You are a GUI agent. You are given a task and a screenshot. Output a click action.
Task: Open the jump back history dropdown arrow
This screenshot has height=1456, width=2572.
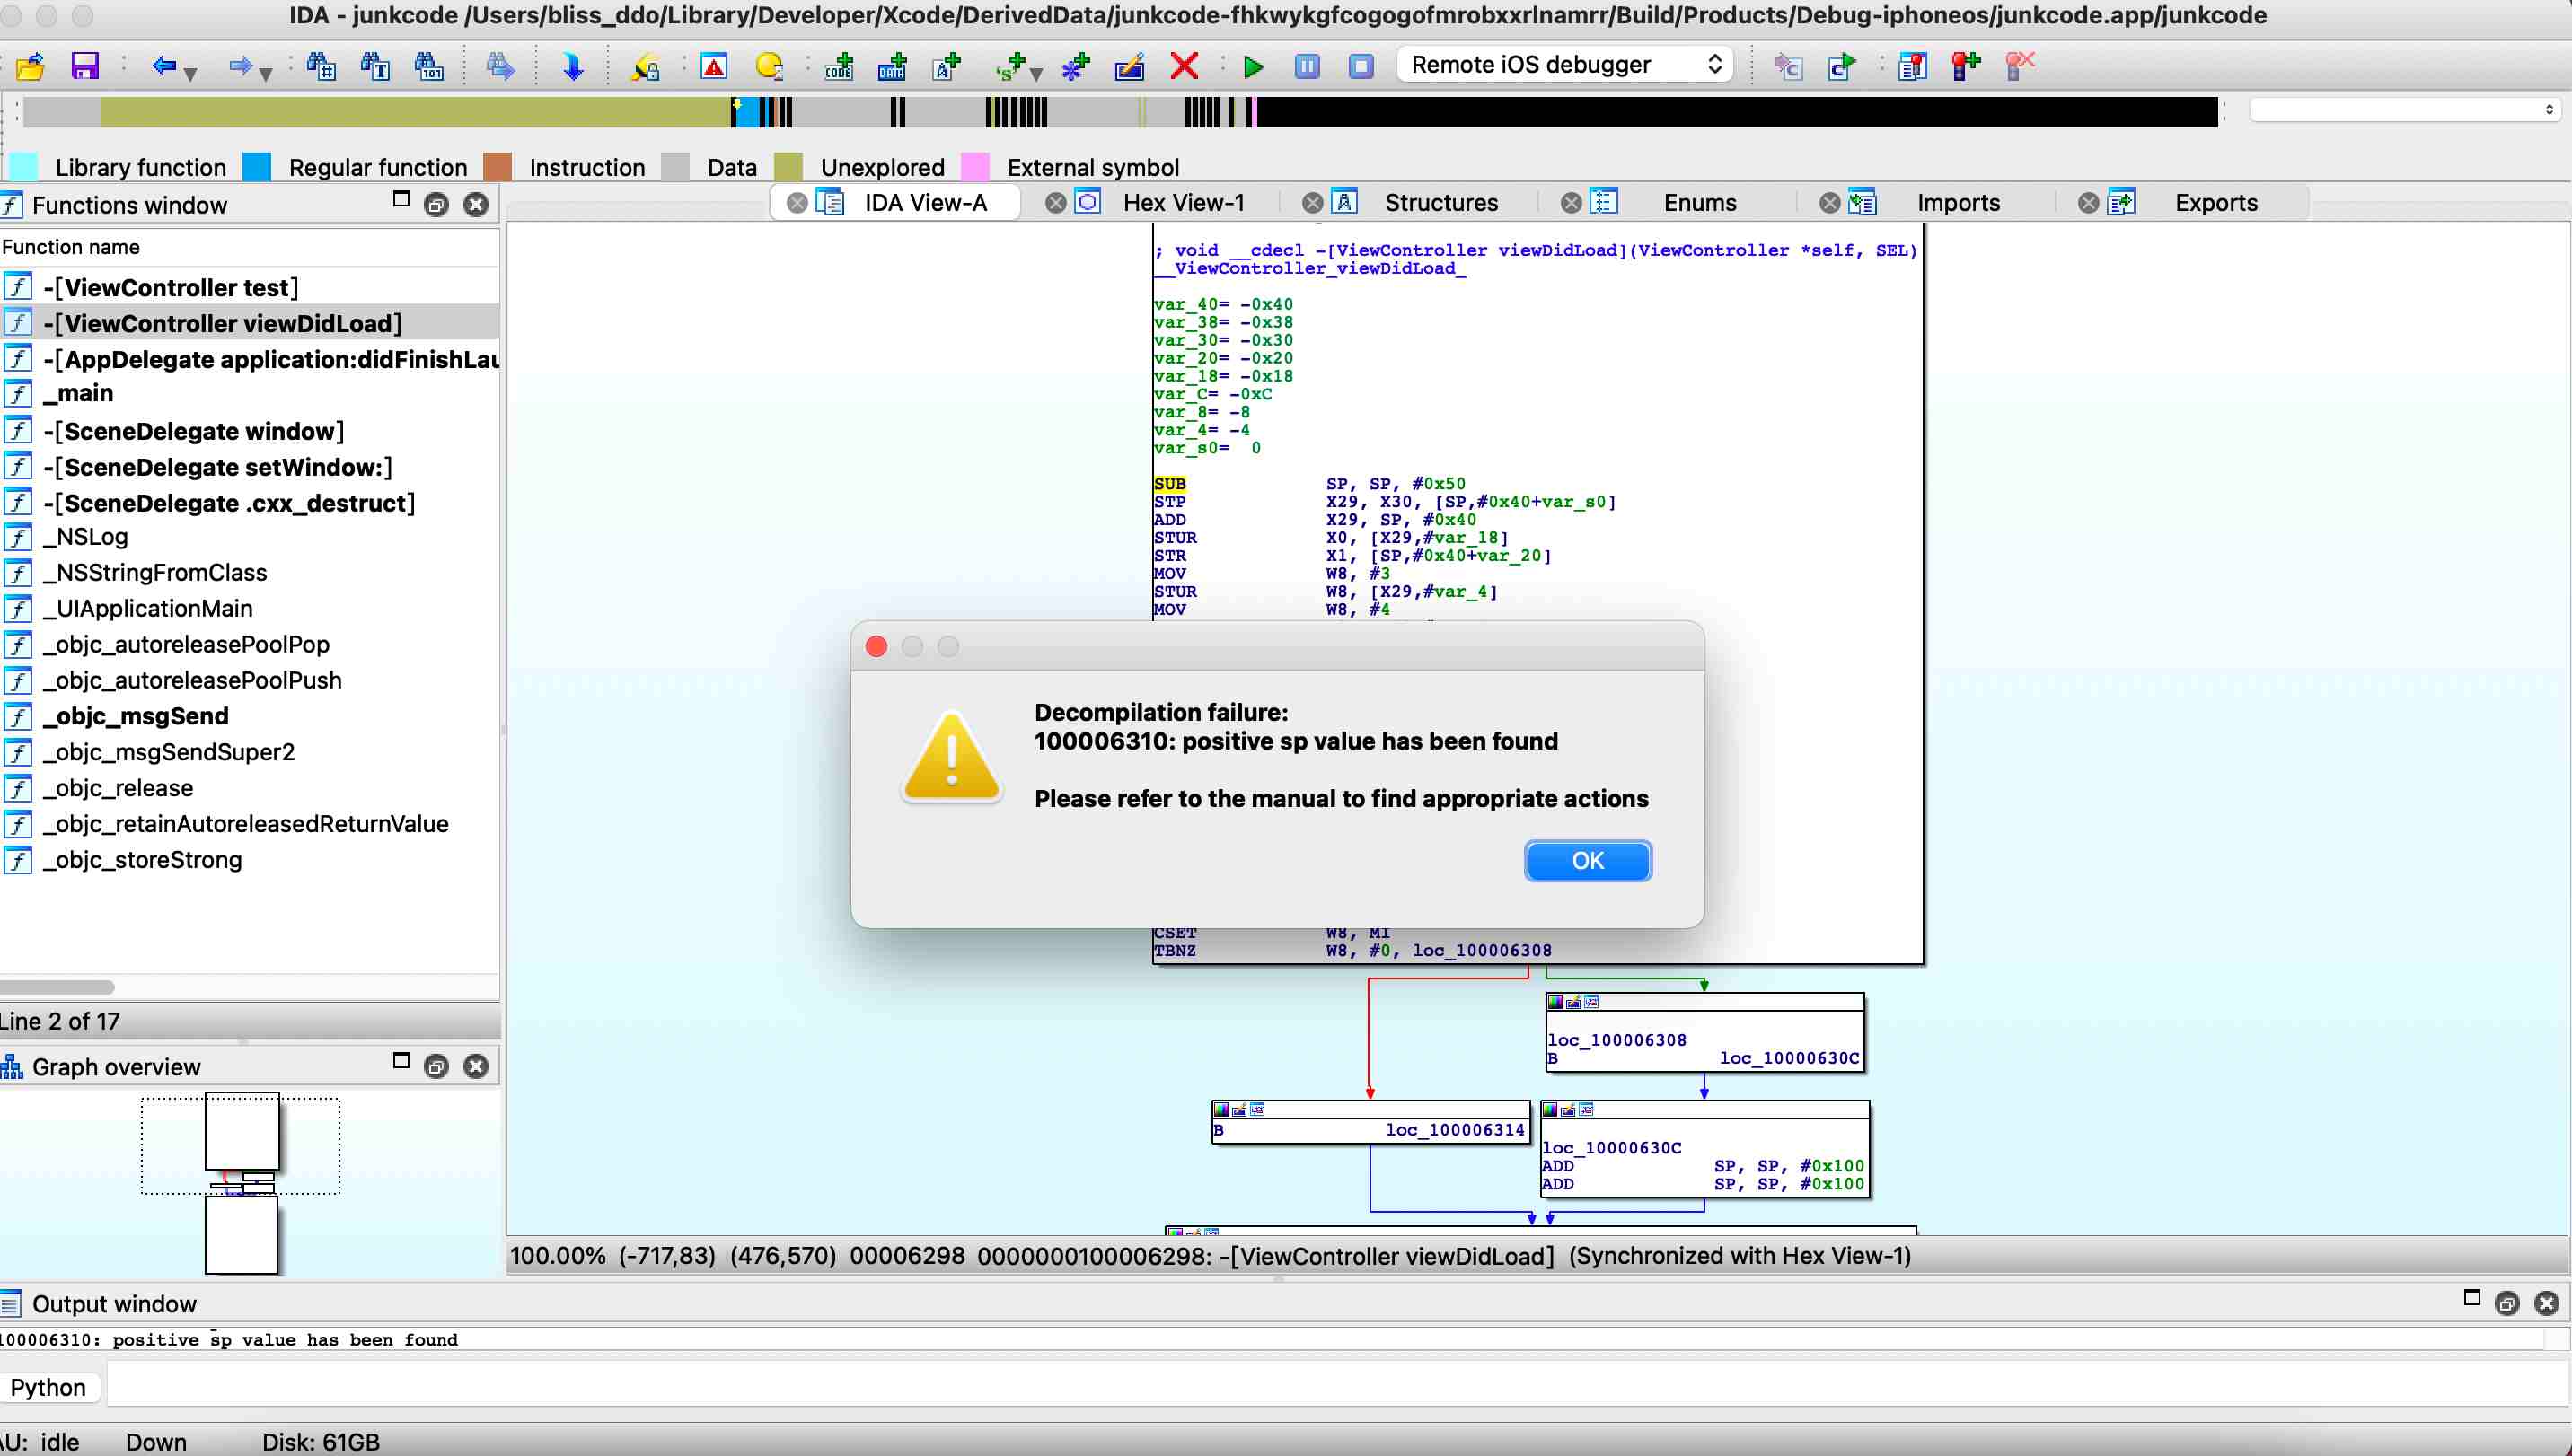tap(190, 72)
